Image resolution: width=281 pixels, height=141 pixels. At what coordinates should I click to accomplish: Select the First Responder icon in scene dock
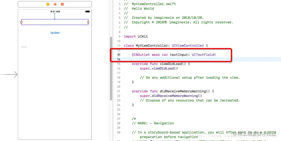coord(55,4)
